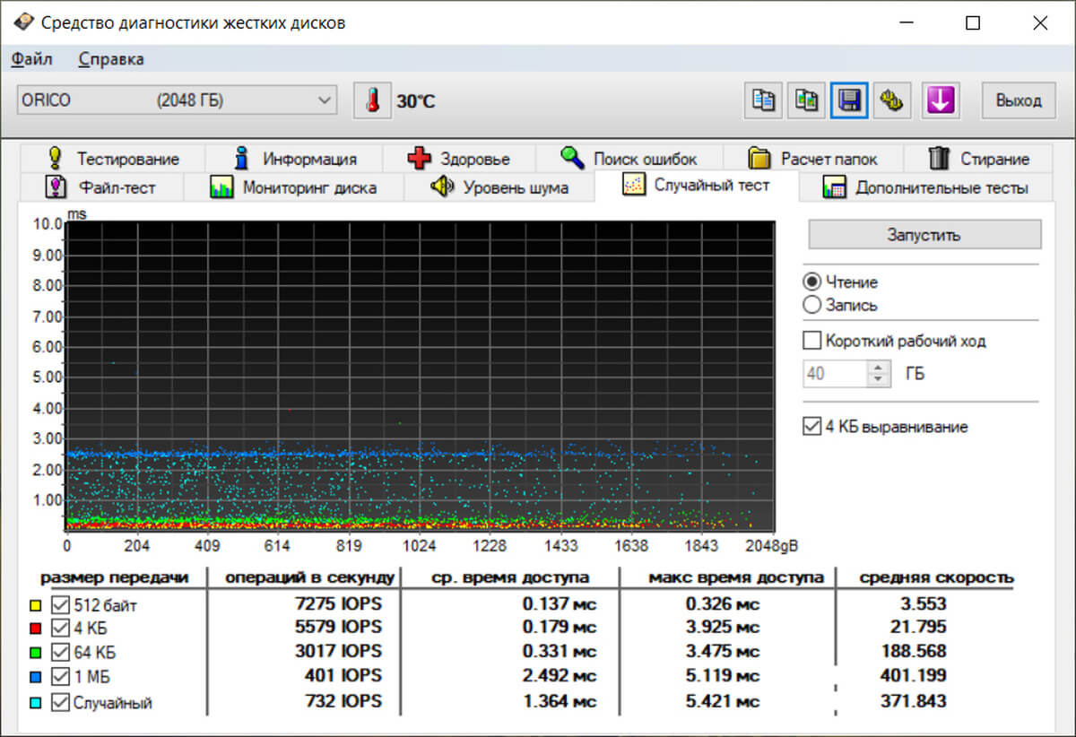Viewport: 1076px width, 737px height.
Task: Uncheck the 512 байт transfer size checkbox
Action: (60, 604)
